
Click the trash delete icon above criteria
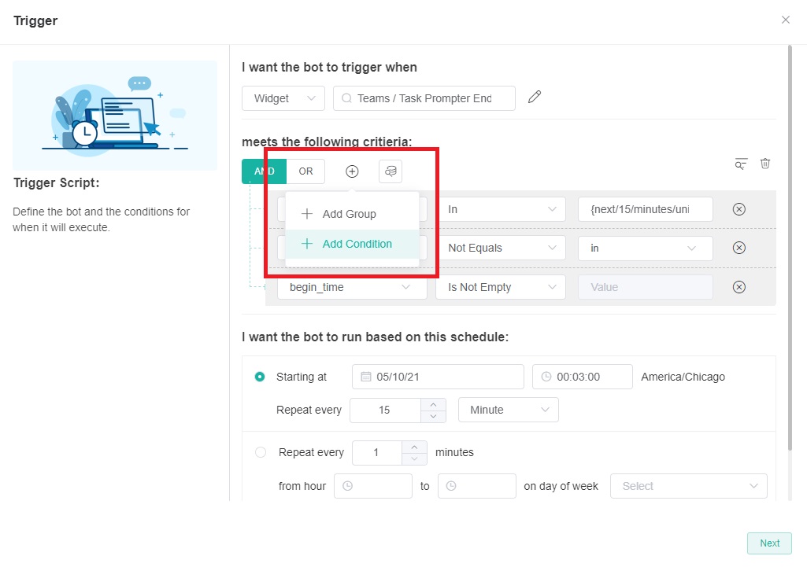point(765,164)
